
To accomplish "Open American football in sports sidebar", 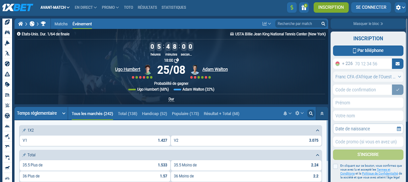I will click(7, 22).
